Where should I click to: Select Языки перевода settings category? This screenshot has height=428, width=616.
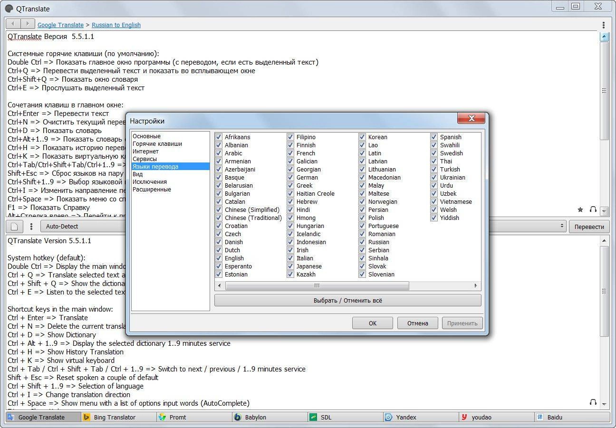click(x=171, y=166)
